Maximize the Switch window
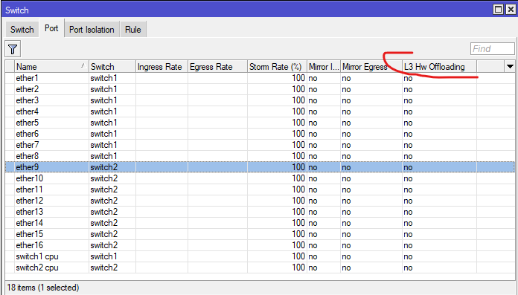This screenshot has width=518, height=295. 498,10
